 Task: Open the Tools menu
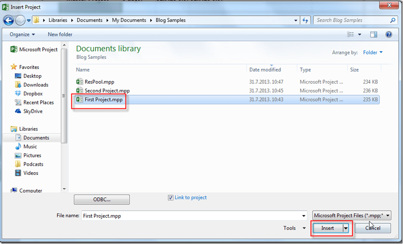295,228
